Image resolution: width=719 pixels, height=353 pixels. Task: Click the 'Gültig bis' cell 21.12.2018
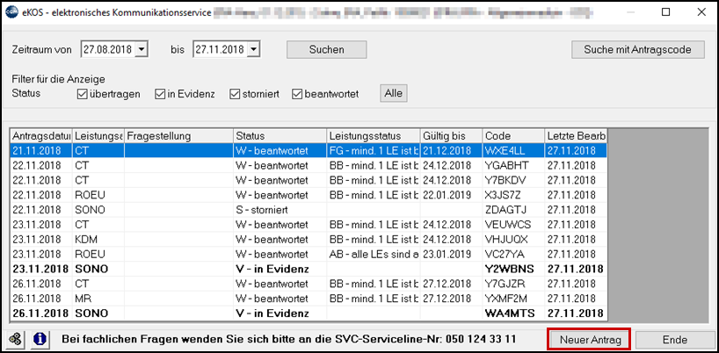click(x=452, y=150)
